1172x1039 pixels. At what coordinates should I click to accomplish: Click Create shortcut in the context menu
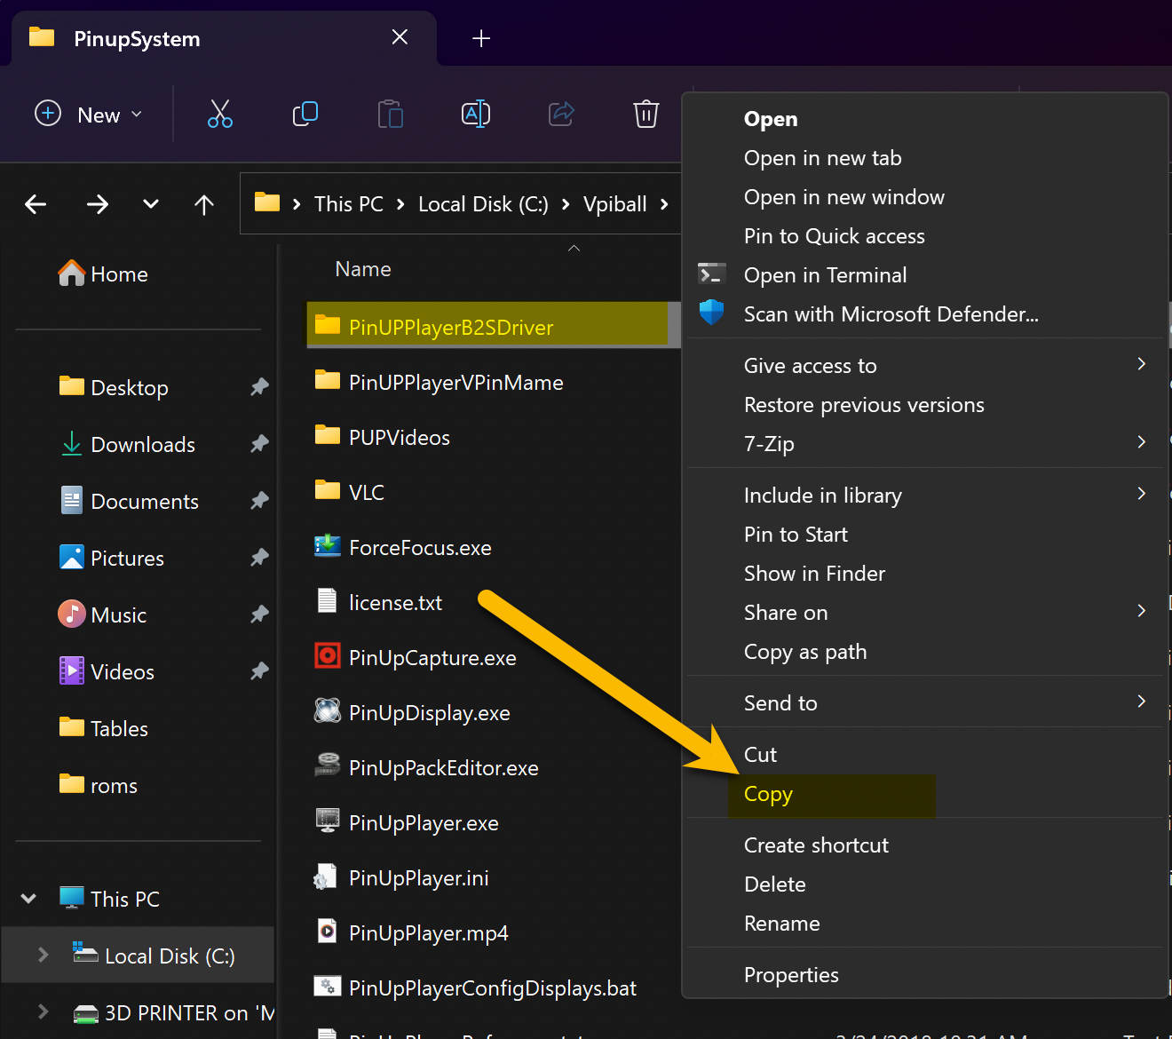pos(815,845)
